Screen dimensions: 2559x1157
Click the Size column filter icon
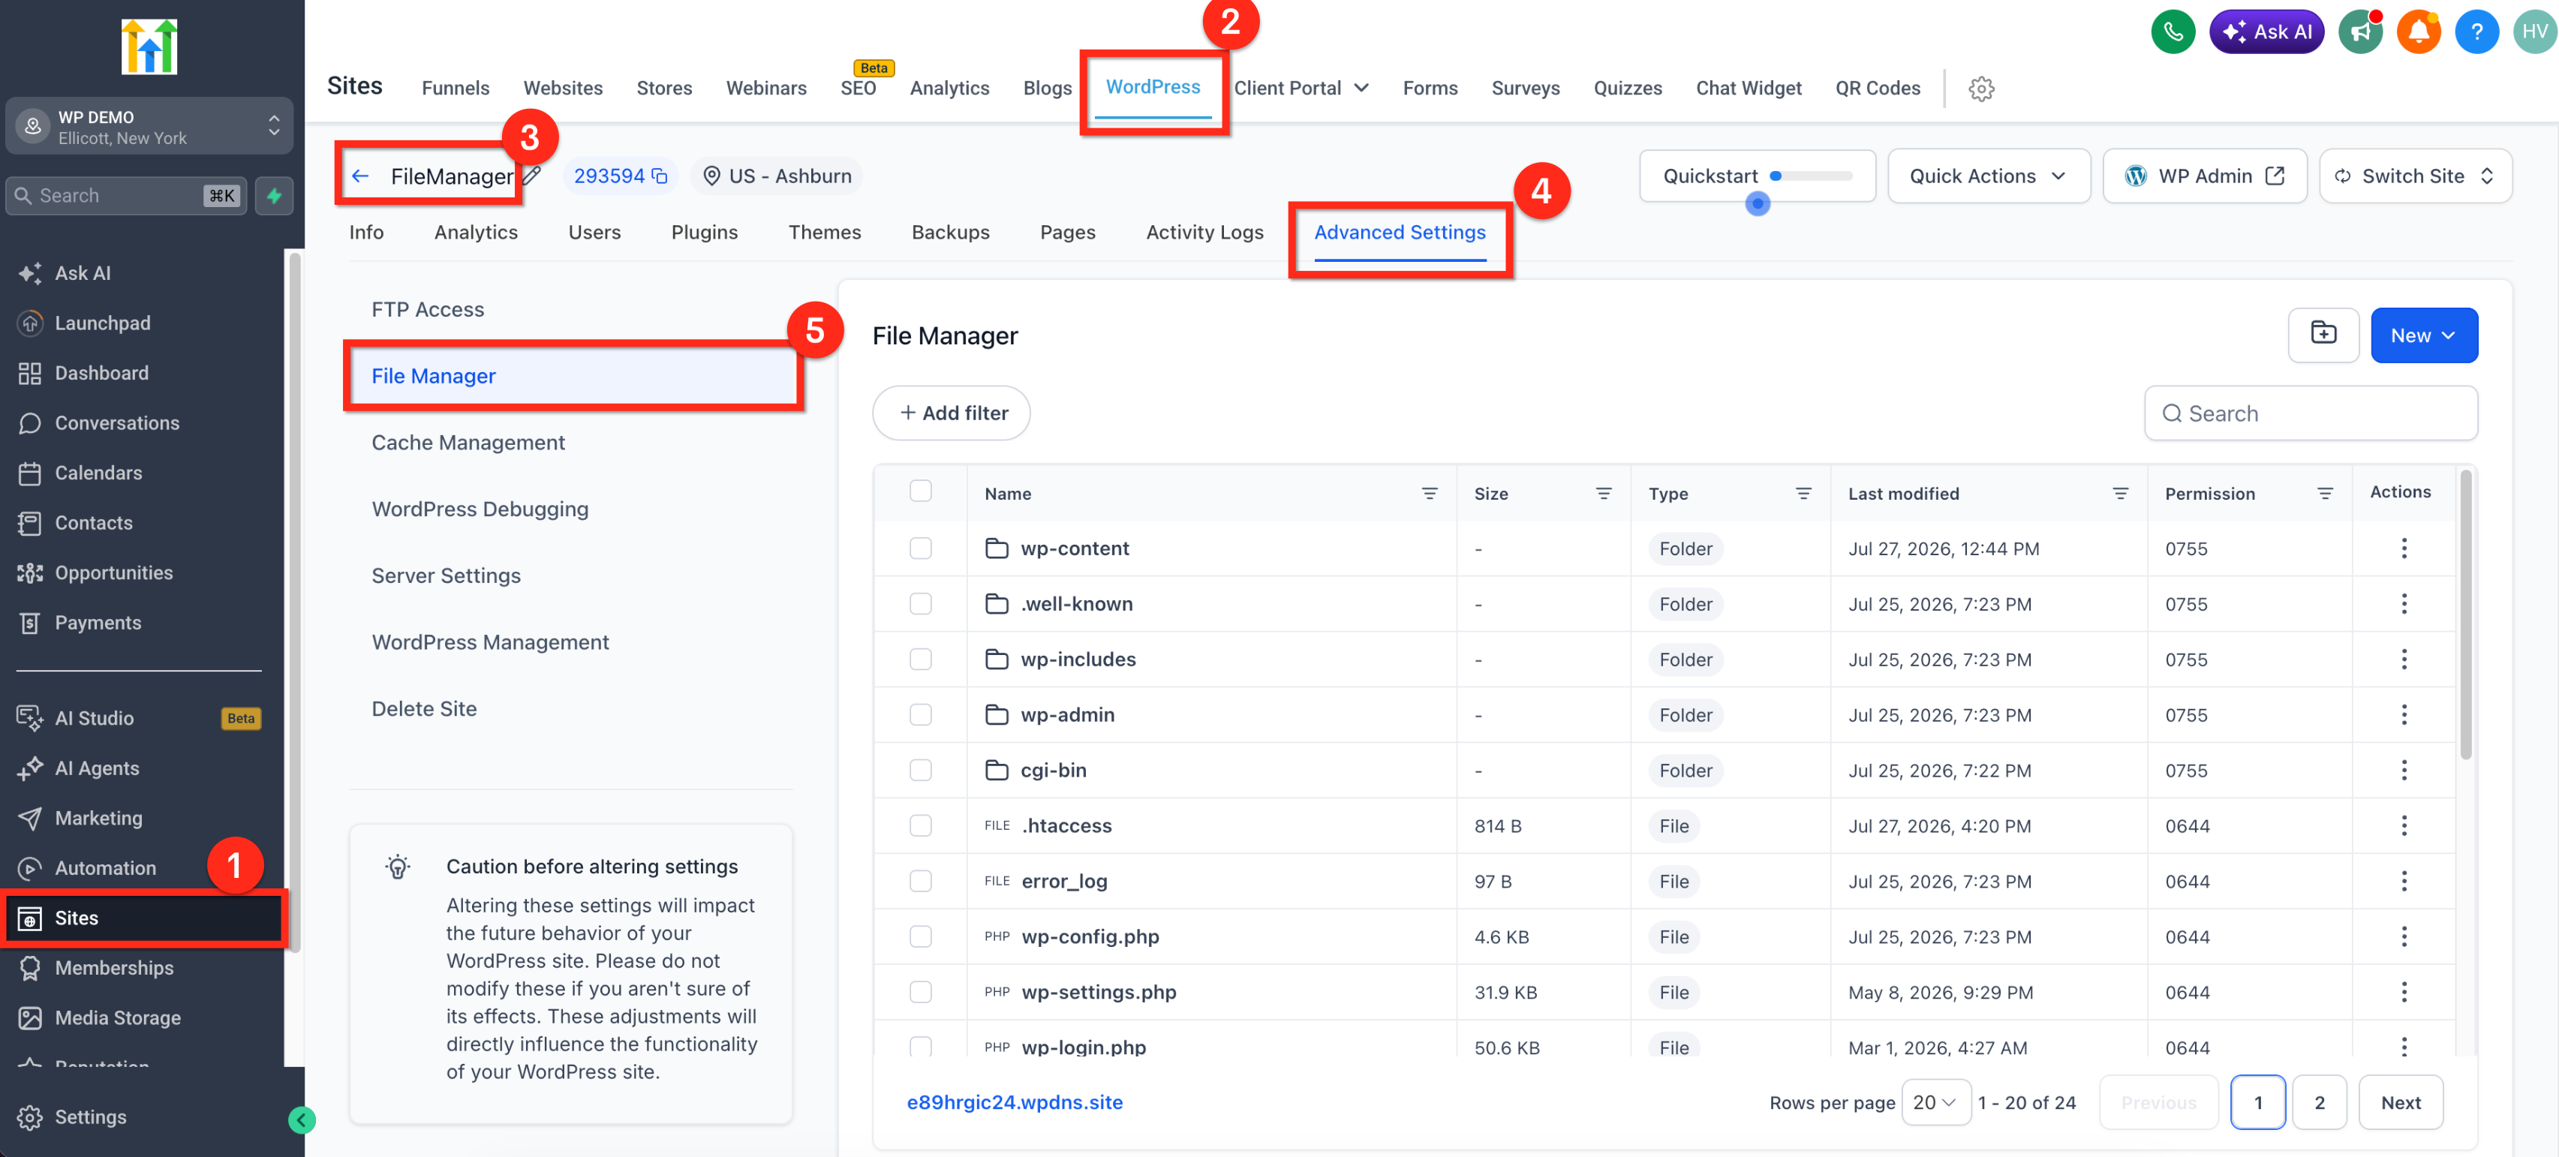tap(1602, 494)
